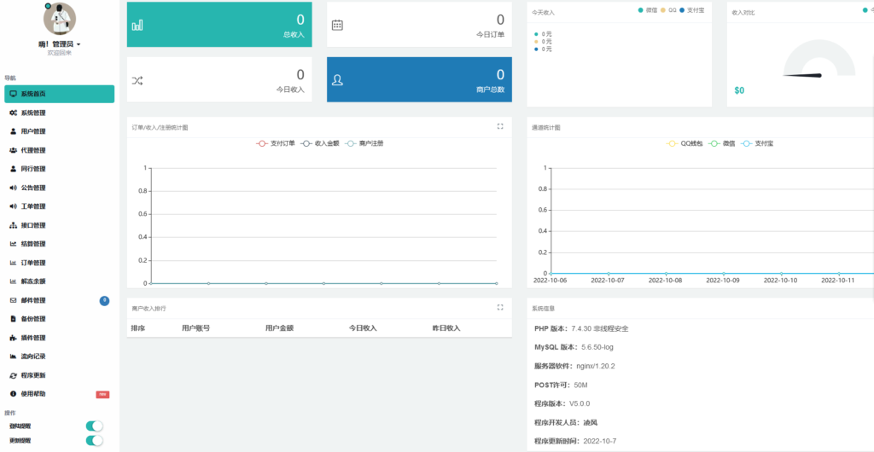Open the 管理员 dropdown caret
The width and height of the screenshot is (874, 452).
coord(79,44)
